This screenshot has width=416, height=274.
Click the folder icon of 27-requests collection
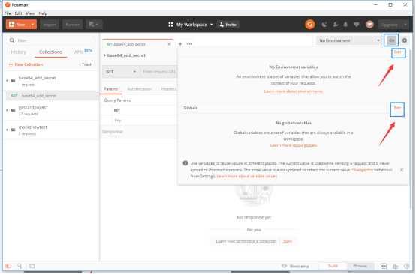[x=13, y=110]
